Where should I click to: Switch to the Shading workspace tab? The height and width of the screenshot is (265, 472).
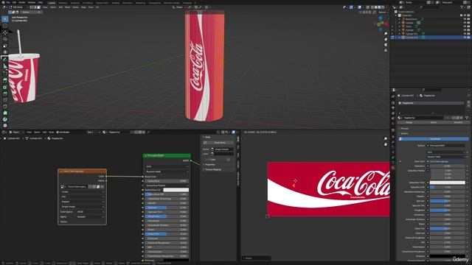(x=116, y=3)
